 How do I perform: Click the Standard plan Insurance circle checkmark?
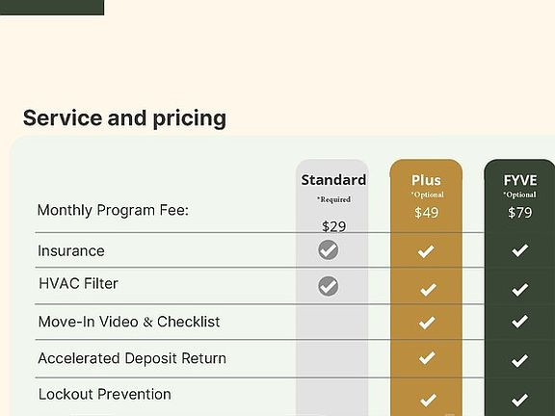[x=329, y=250]
